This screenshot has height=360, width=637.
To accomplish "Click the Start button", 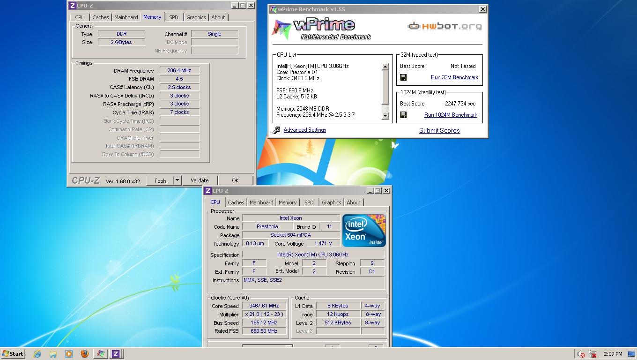I will [x=13, y=354].
